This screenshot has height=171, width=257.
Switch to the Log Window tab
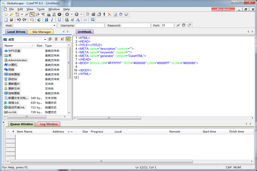click(49, 124)
